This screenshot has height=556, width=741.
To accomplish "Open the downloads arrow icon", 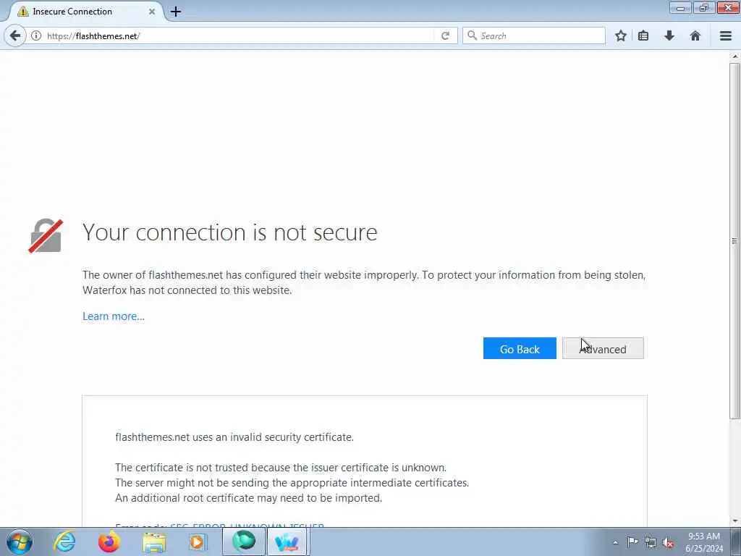I will pyautogui.click(x=669, y=35).
